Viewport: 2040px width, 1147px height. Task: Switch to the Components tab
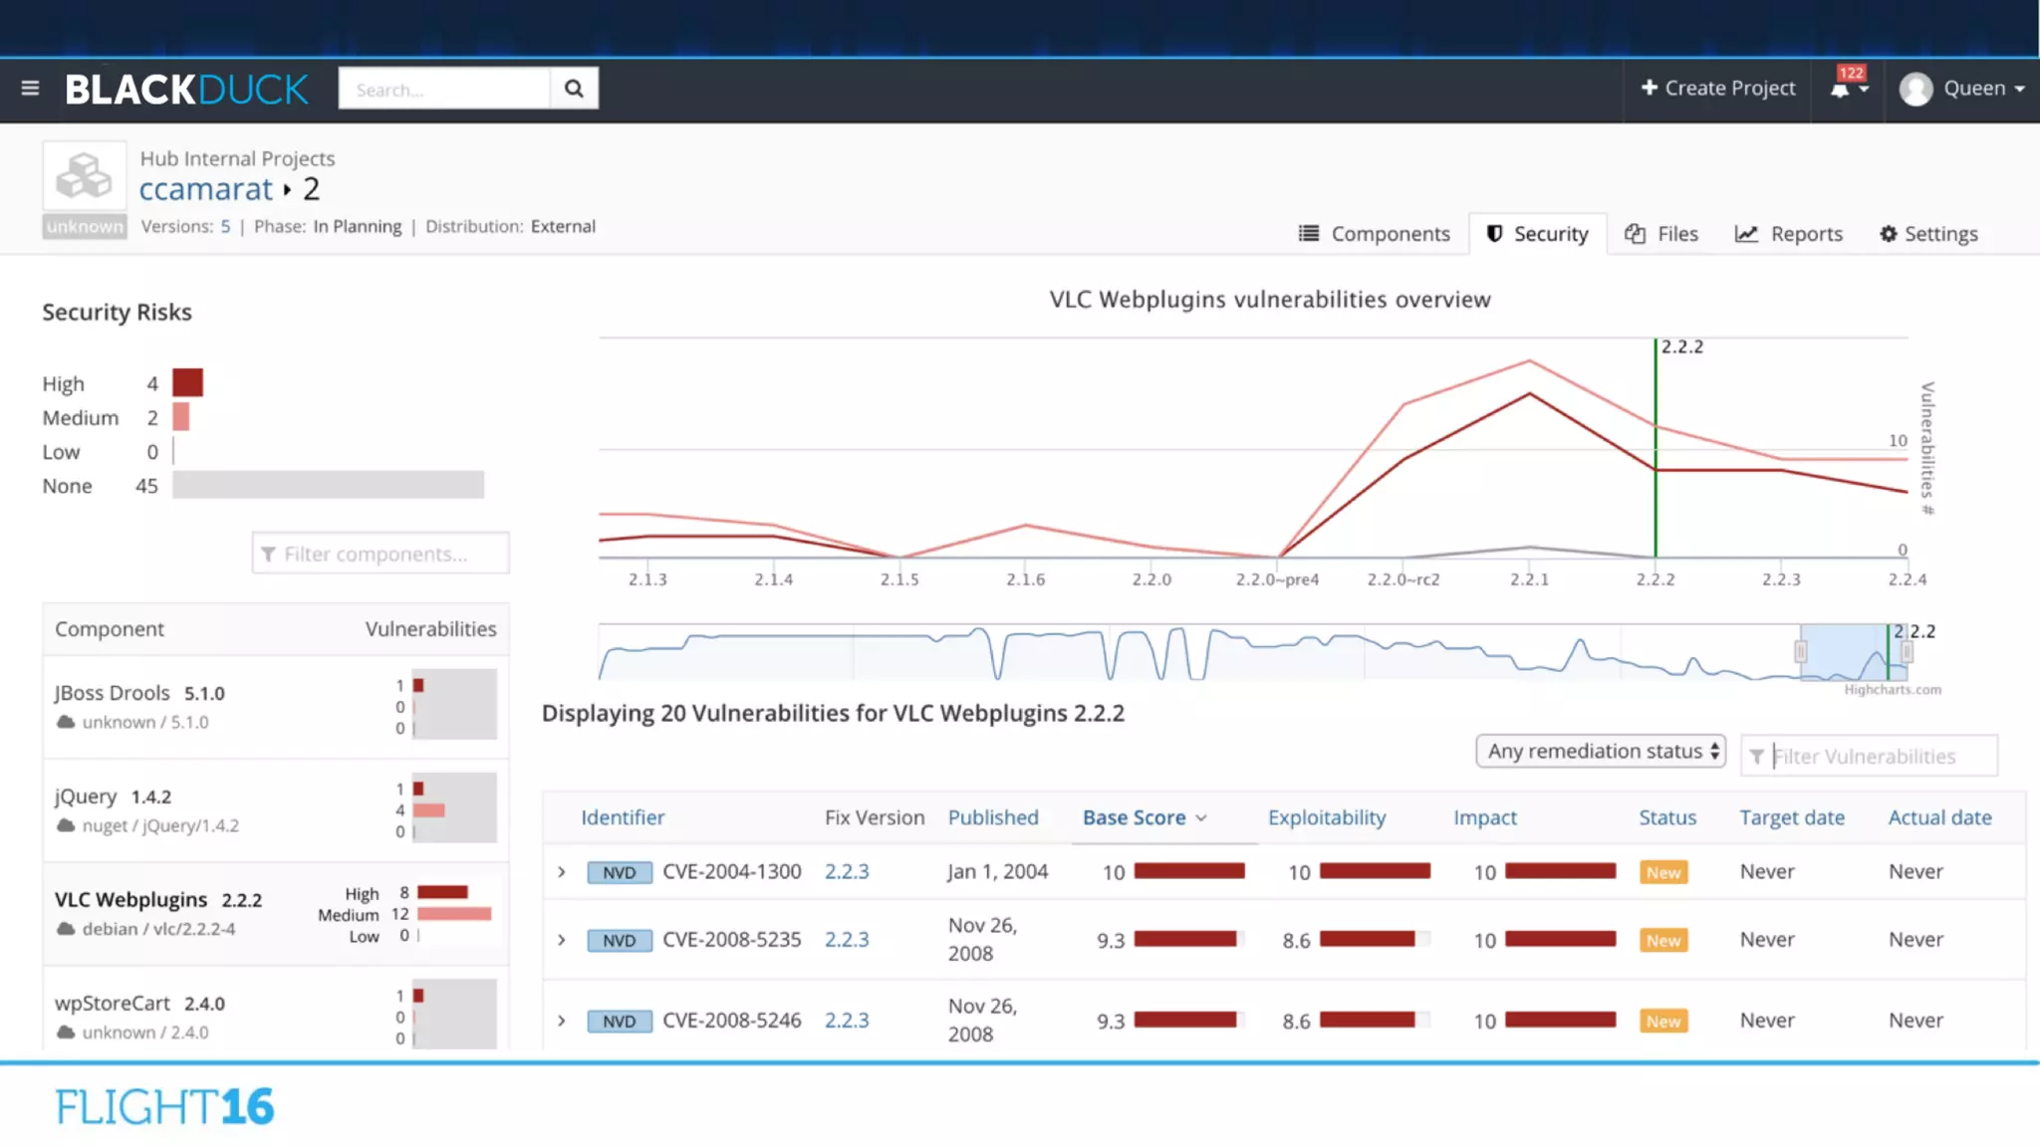[x=1375, y=234]
